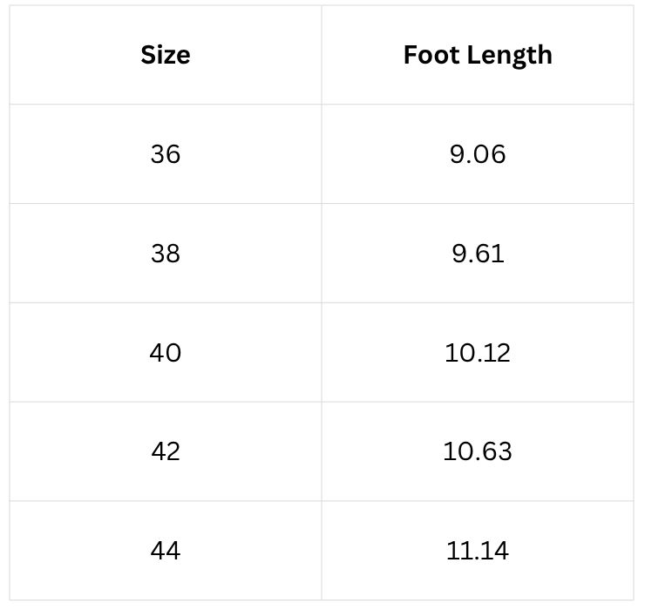The image size is (645, 610).
Task: Select the 11.14 foot length cell
Action: [x=478, y=551]
